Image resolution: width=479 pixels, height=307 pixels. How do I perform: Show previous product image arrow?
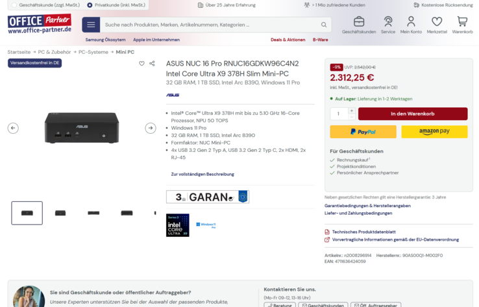pos(13,128)
